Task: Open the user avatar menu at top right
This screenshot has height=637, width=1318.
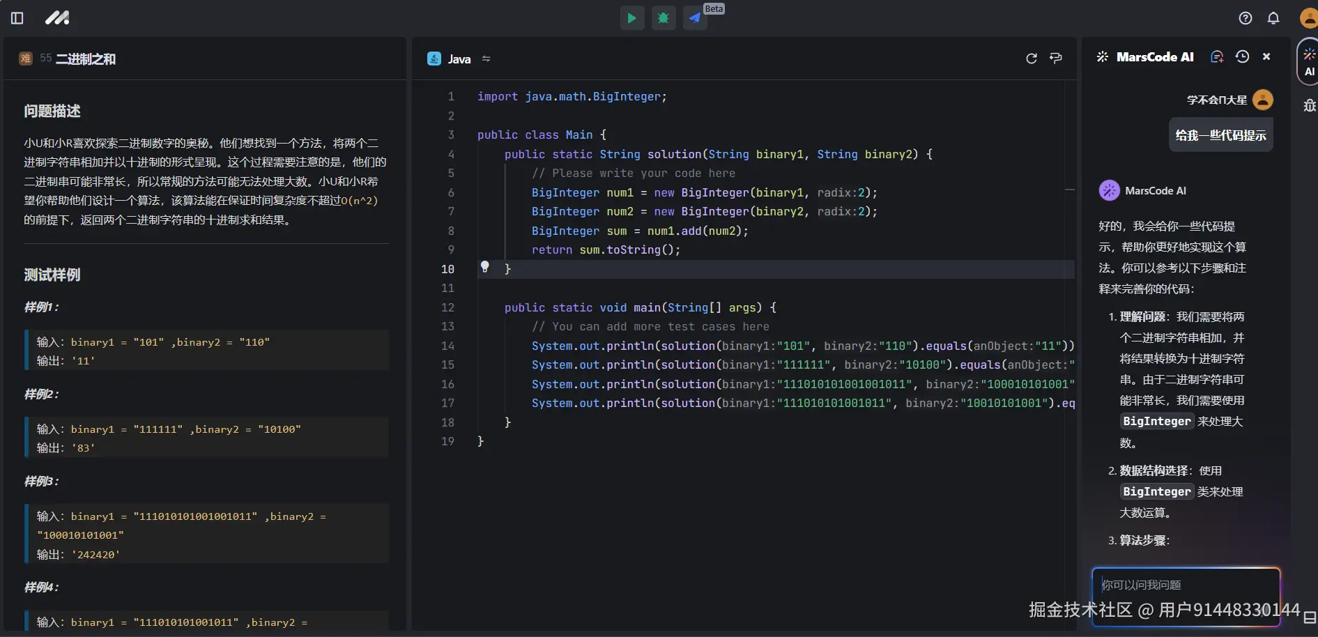Action: 1308,18
